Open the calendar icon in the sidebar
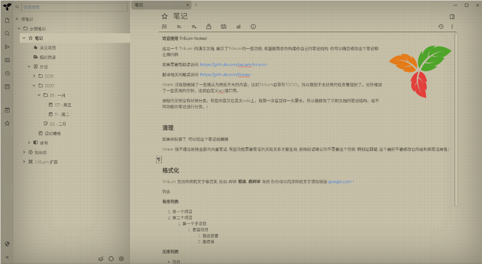The image size is (482, 264). pyautogui.click(x=7, y=86)
